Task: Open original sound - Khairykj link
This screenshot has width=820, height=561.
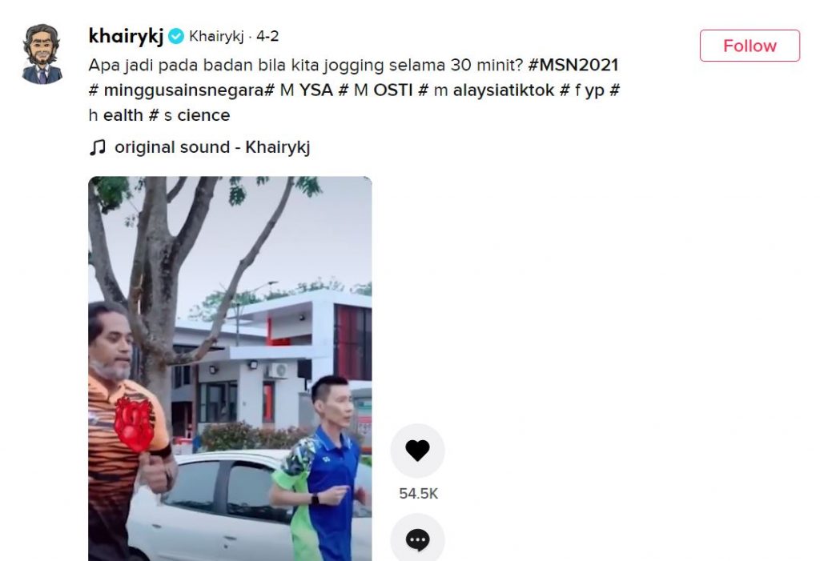Action: [x=212, y=147]
